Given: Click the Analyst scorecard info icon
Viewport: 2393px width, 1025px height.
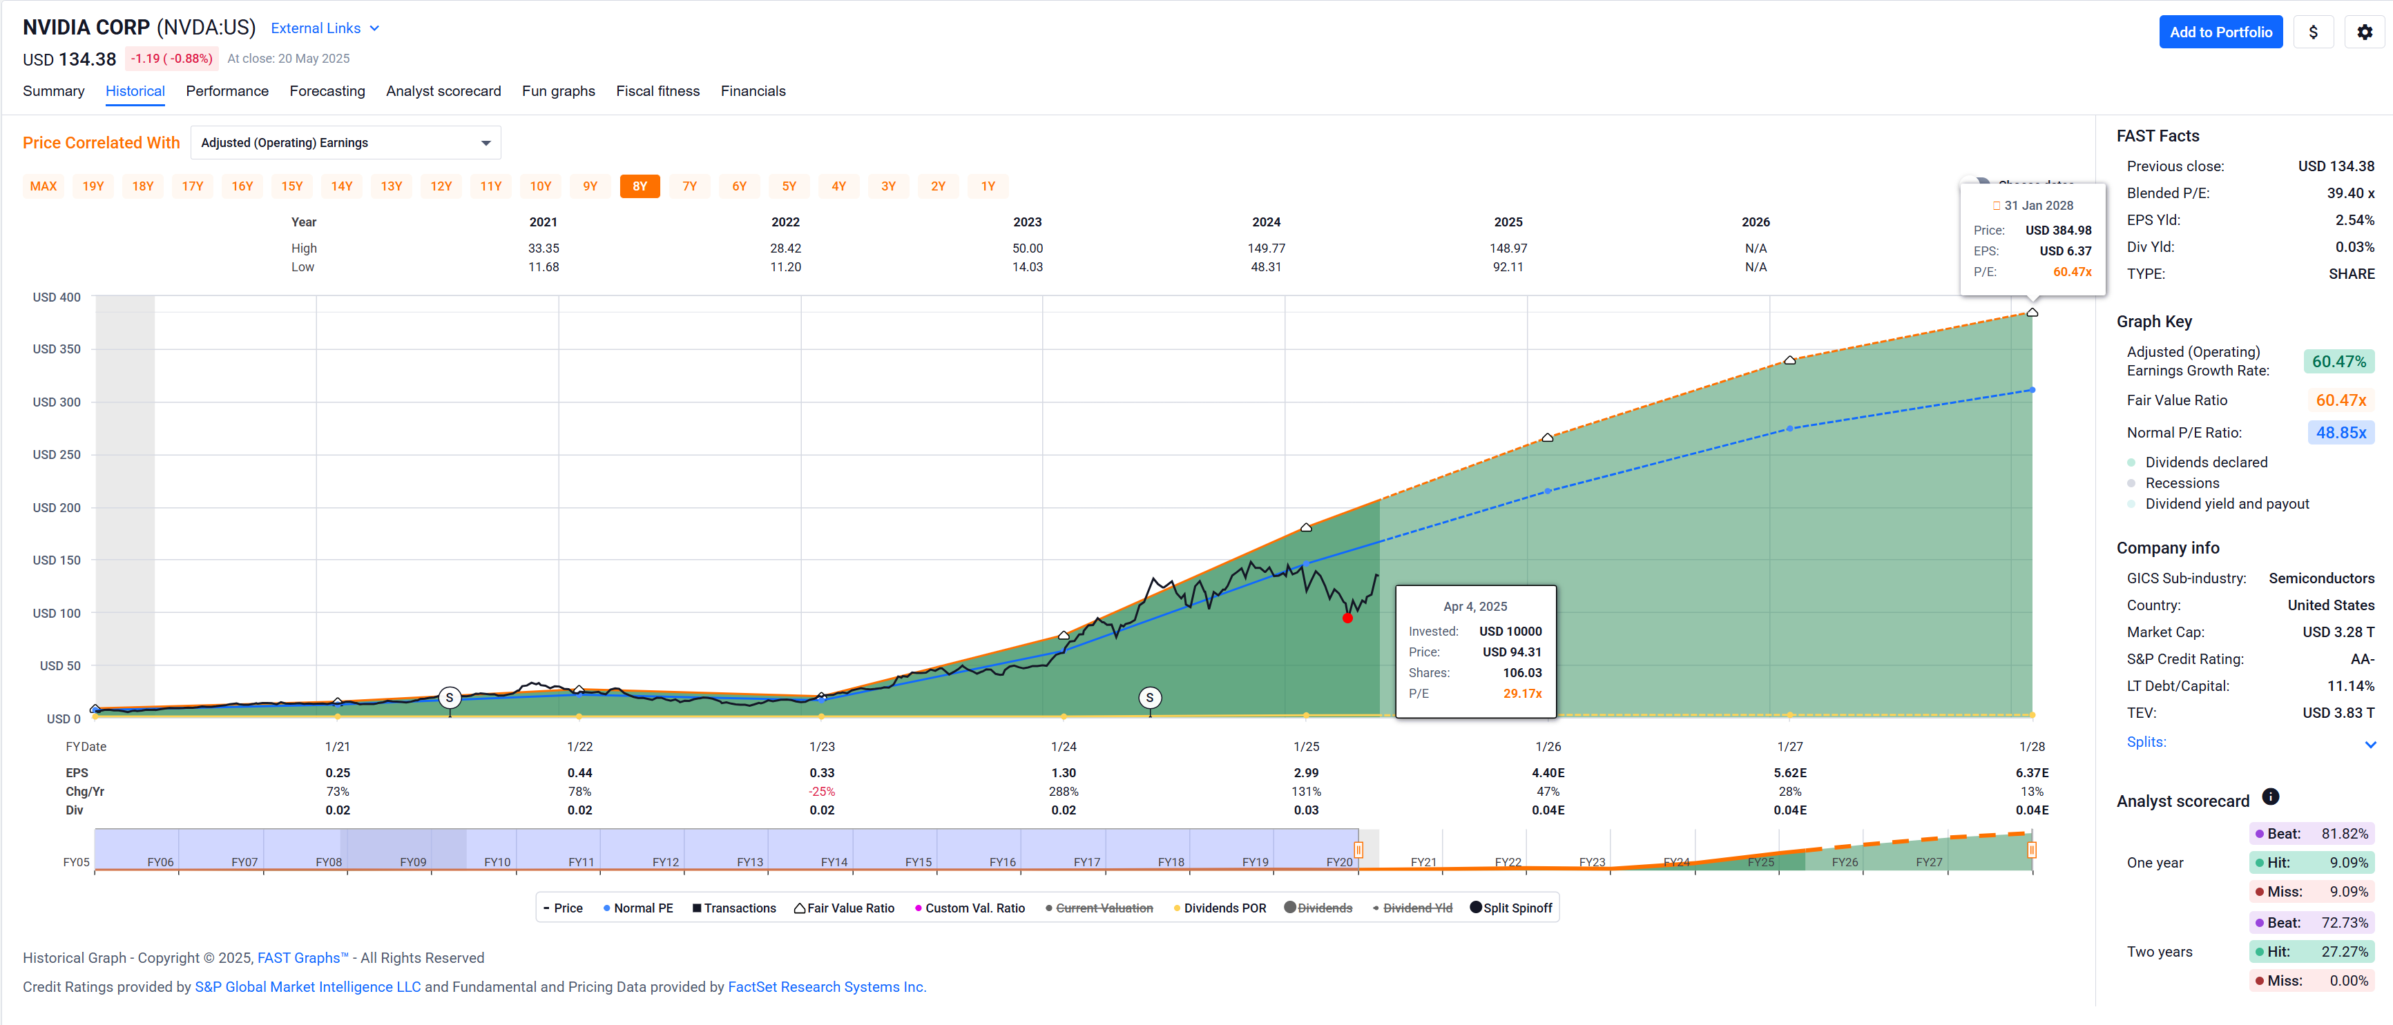Looking at the screenshot, I should [2270, 797].
